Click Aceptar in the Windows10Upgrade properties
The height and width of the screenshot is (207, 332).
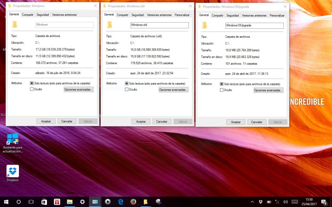236,122
